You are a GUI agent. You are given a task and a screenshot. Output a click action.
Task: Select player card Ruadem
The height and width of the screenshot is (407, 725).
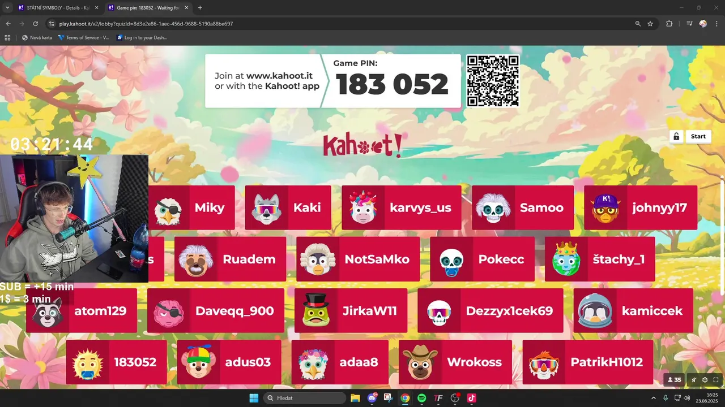(x=230, y=259)
